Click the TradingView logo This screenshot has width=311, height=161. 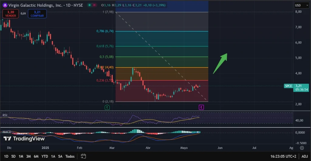tap(24, 138)
